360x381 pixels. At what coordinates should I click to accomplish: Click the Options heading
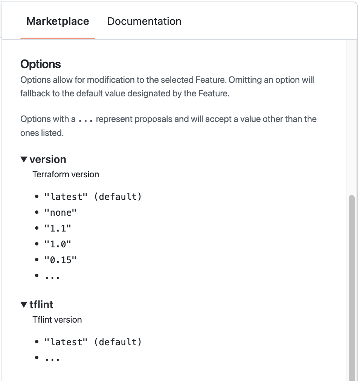pos(40,64)
